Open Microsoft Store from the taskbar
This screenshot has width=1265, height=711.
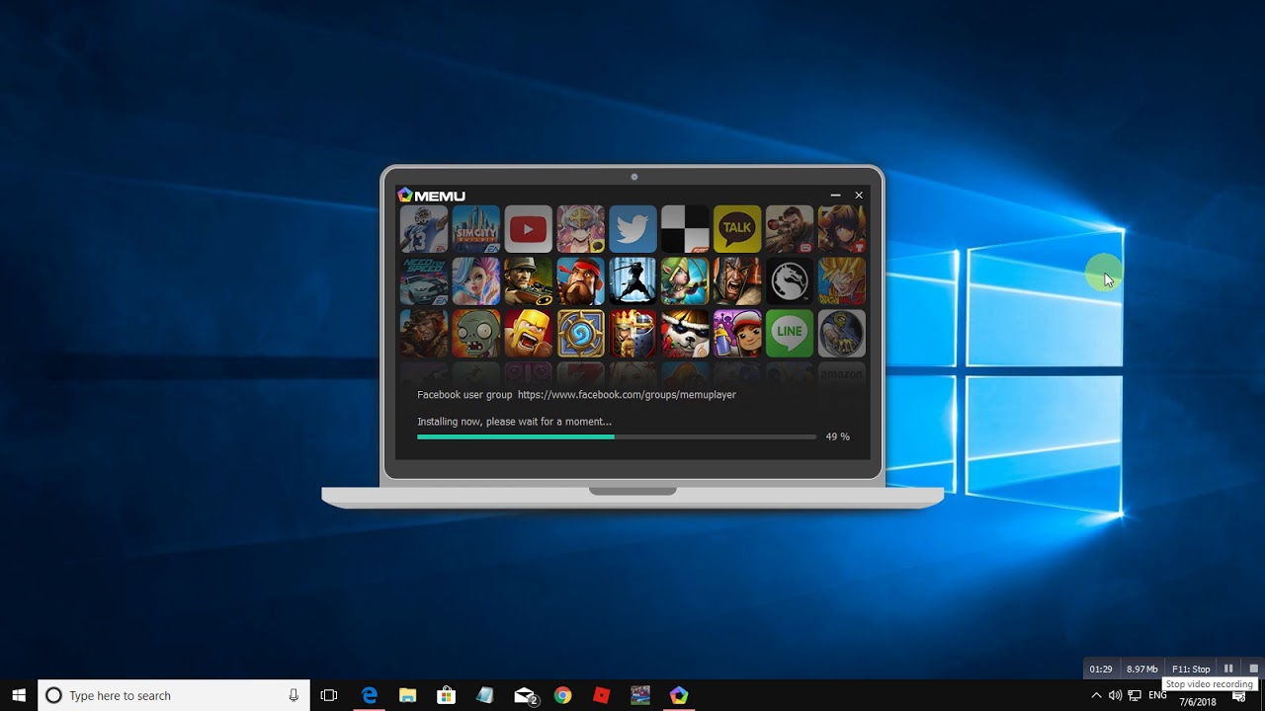pyautogui.click(x=446, y=695)
